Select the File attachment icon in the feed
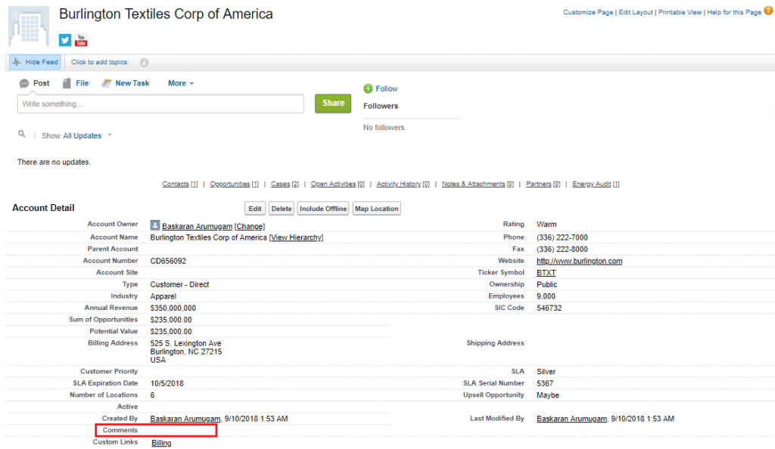775x449 pixels. tap(67, 83)
